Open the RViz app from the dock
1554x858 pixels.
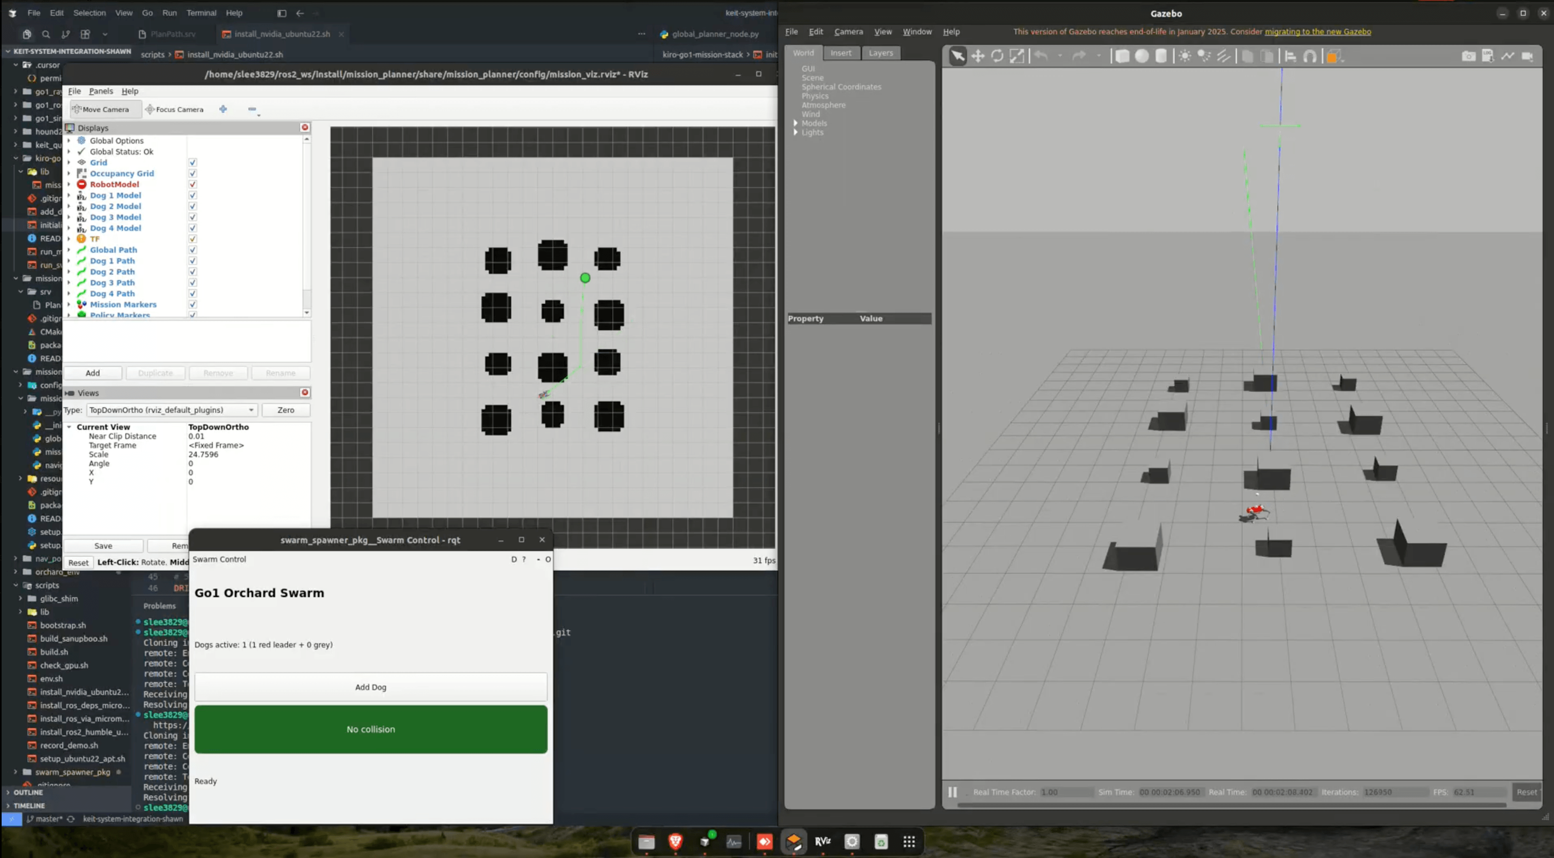822,841
